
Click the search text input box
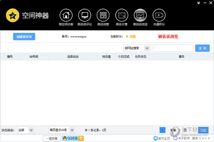[x=173, y=48]
